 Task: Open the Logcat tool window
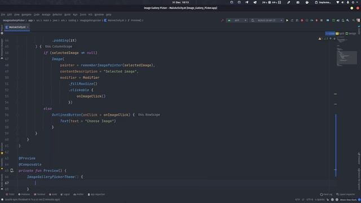click(x=65, y=195)
